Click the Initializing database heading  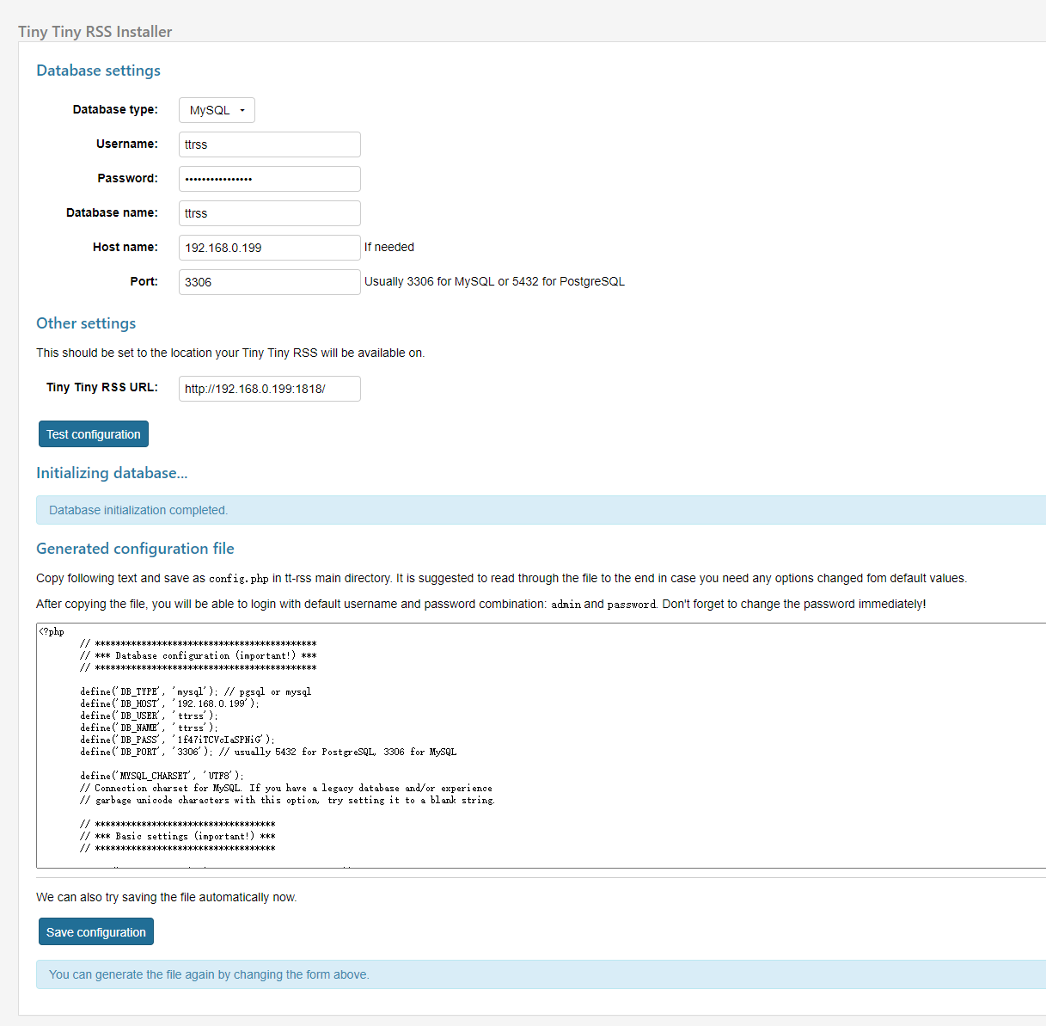pos(112,473)
